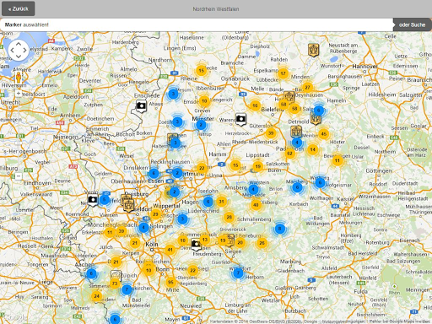Click the camera marker near Warendorf
Viewport: 432px width, 324px height.
240,120
